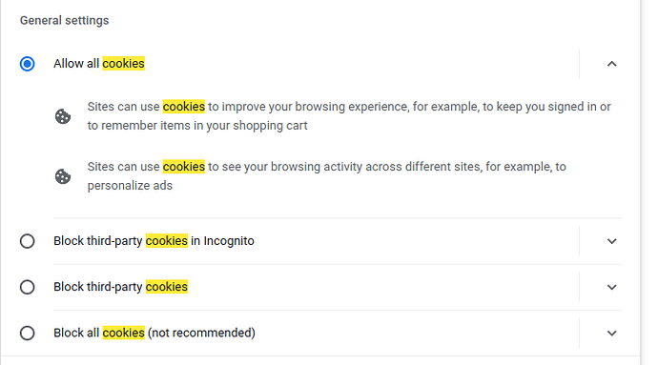Select the Allow all cookies radio button
Screen dimensions: 658x365
coord(28,64)
